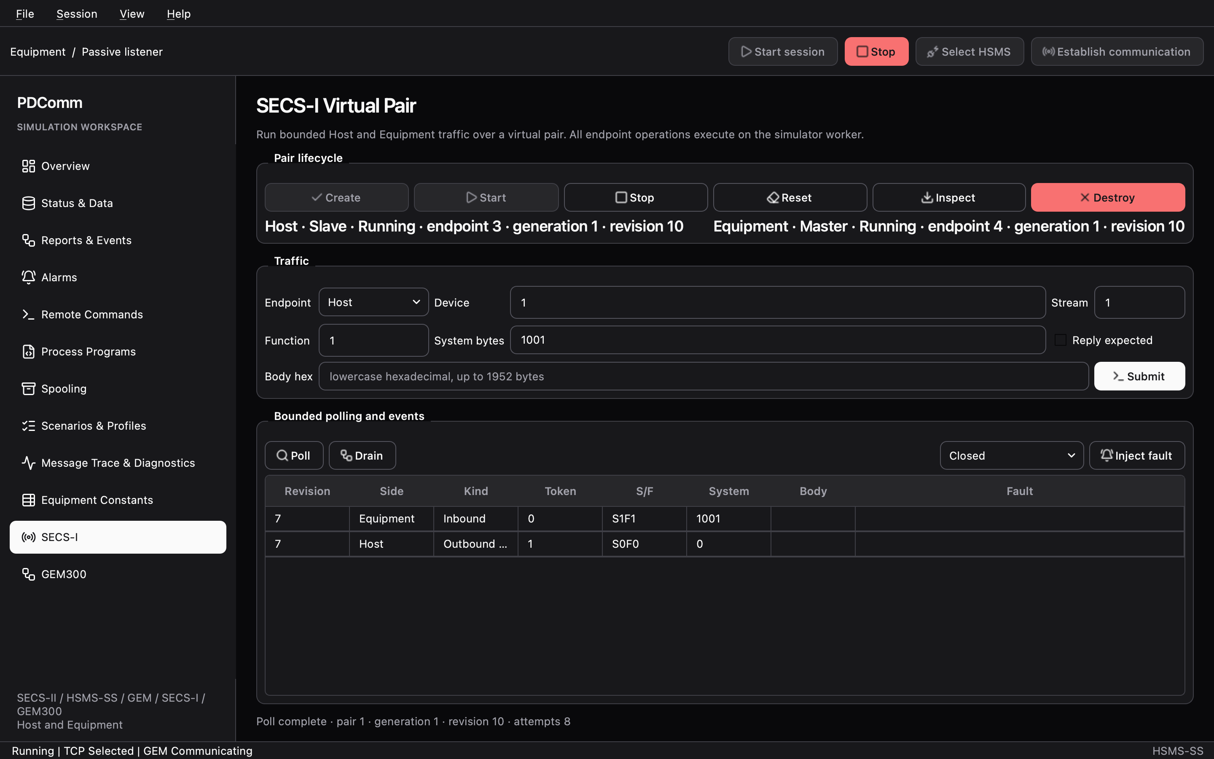Inspect the pair lifecycle

tap(948, 197)
